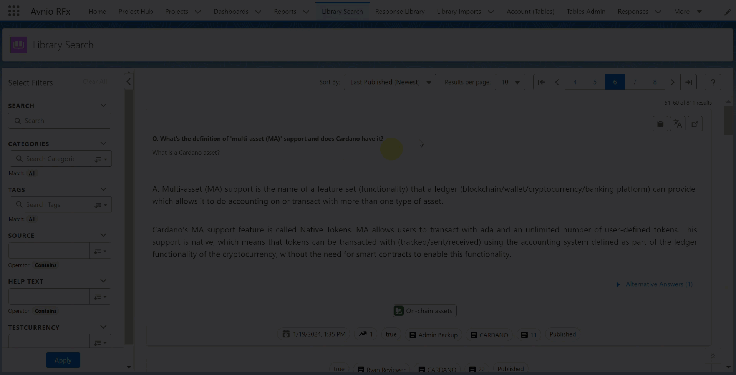Viewport: 736px width, 375px height.
Task: Open Tags filter options menu icon
Action: pos(101,204)
